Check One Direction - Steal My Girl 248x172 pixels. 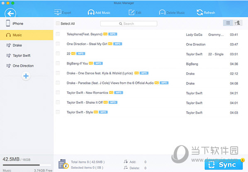point(58,44)
